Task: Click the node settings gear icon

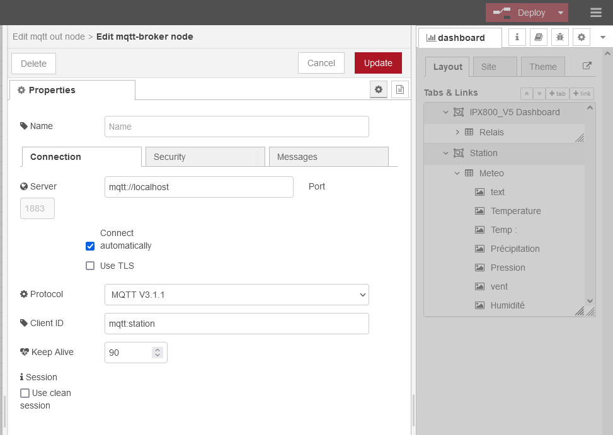Action: (x=379, y=90)
